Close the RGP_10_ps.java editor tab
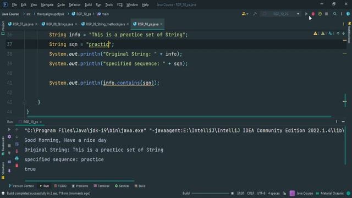 pos(161,24)
